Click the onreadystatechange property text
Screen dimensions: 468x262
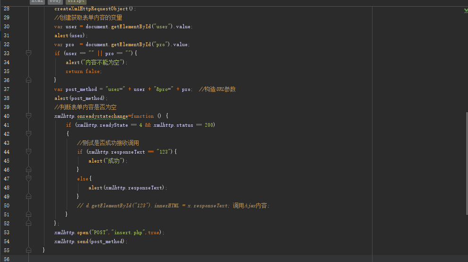point(103,116)
